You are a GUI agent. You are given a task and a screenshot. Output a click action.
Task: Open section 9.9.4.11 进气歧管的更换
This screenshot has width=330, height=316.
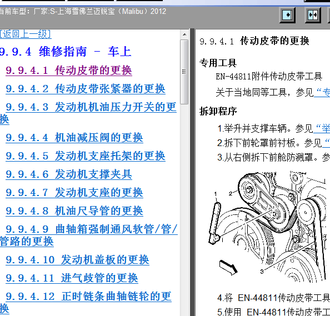(x=72, y=278)
